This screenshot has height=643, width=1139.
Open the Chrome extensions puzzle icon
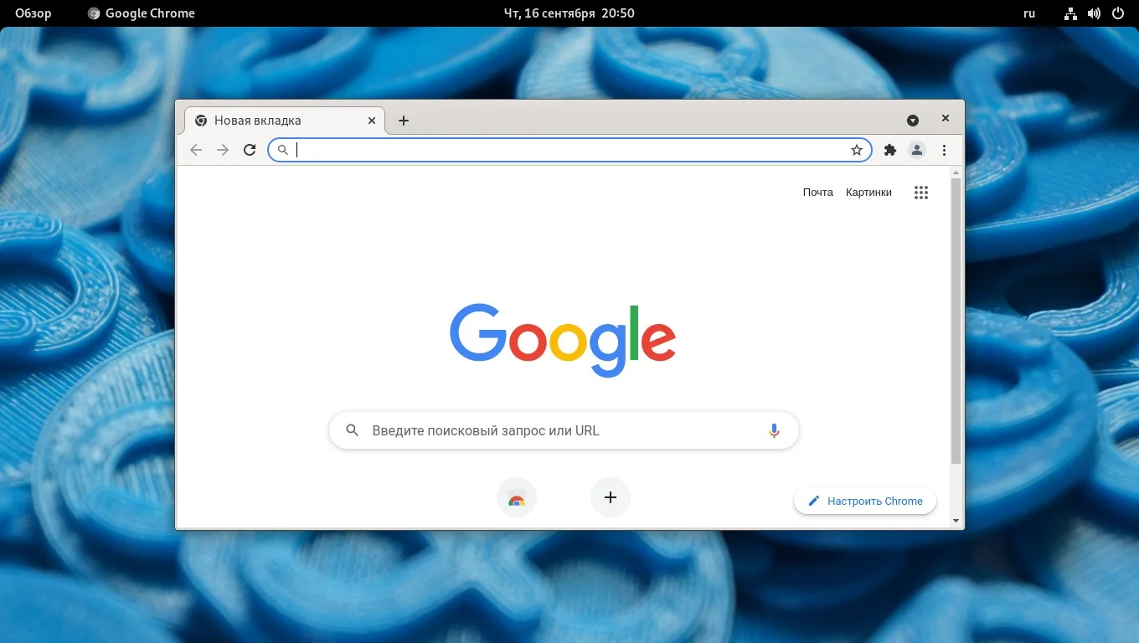click(x=889, y=150)
